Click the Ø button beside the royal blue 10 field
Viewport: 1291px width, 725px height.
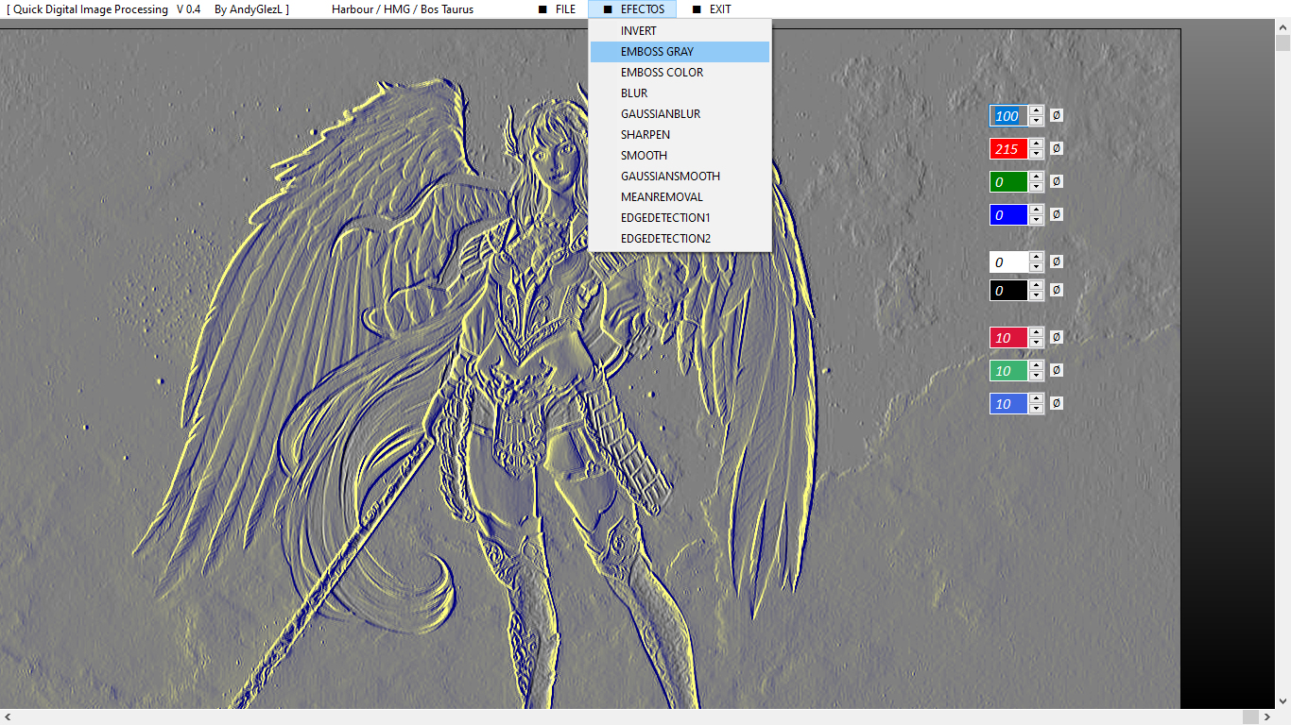(x=1057, y=403)
